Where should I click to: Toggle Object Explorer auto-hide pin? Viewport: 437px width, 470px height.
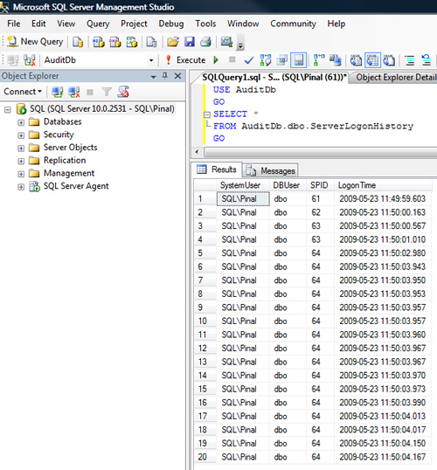pos(165,76)
